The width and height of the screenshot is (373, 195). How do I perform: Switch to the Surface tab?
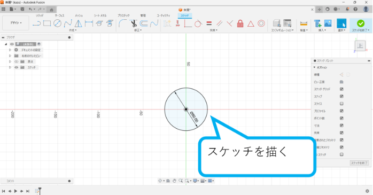(59, 15)
